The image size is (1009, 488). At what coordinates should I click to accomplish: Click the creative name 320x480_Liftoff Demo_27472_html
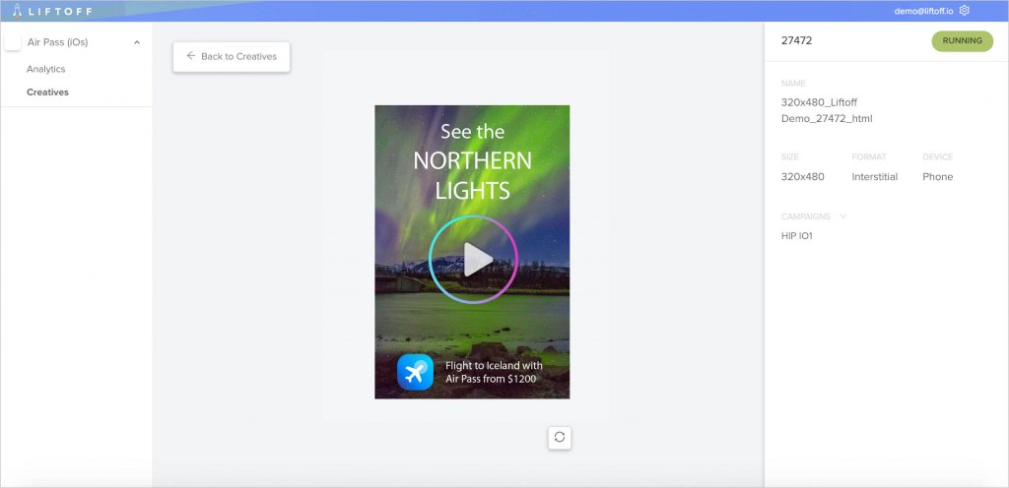click(827, 110)
